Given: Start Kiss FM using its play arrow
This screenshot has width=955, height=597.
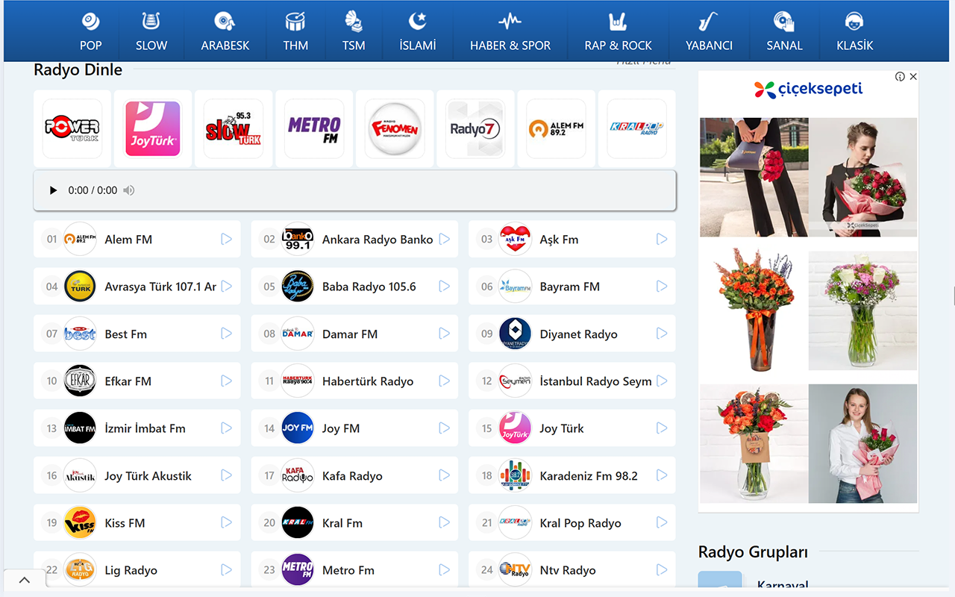Looking at the screenshot, I should tap(226, 523).
